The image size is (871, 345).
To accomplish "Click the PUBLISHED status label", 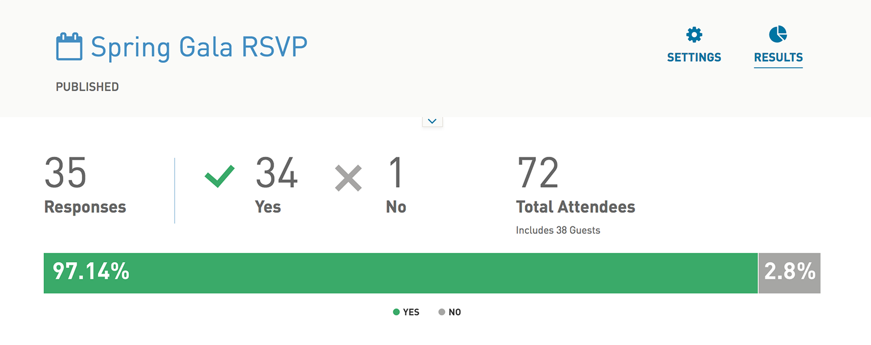I will 87,87.
